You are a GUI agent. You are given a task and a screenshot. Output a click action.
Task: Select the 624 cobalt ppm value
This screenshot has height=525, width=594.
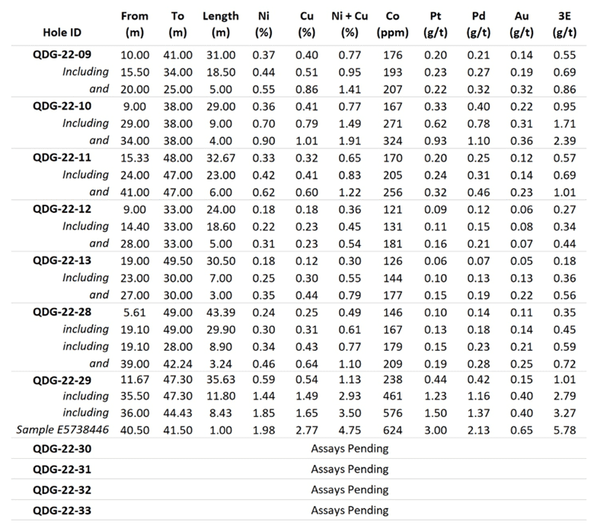393,430
